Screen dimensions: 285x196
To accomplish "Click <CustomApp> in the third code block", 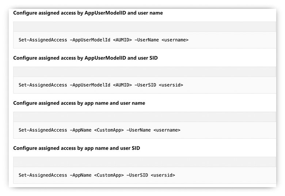I will coord(109,130).
